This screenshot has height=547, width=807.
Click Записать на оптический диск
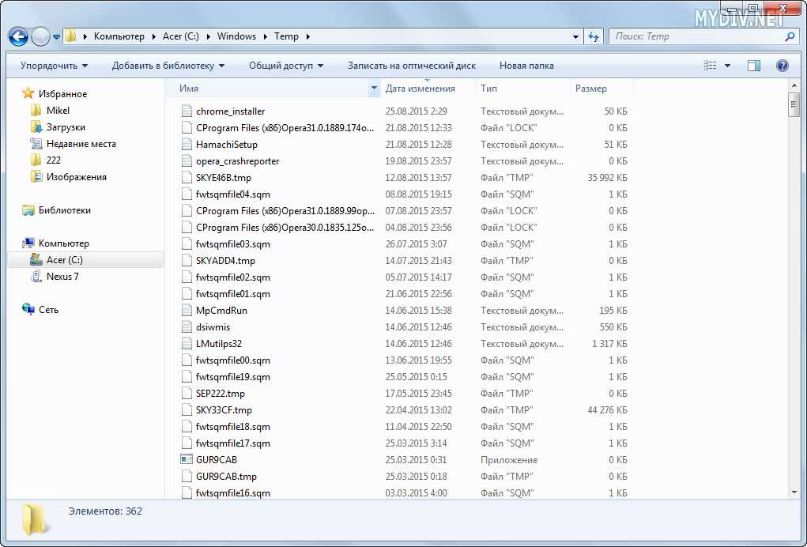411,66
